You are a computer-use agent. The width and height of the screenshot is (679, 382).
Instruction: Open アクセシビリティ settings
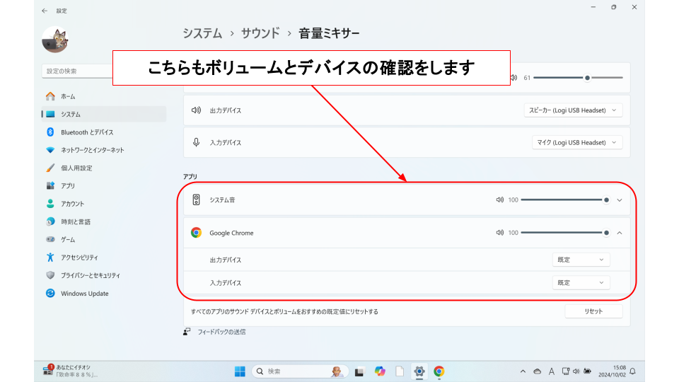coord(79,257)
